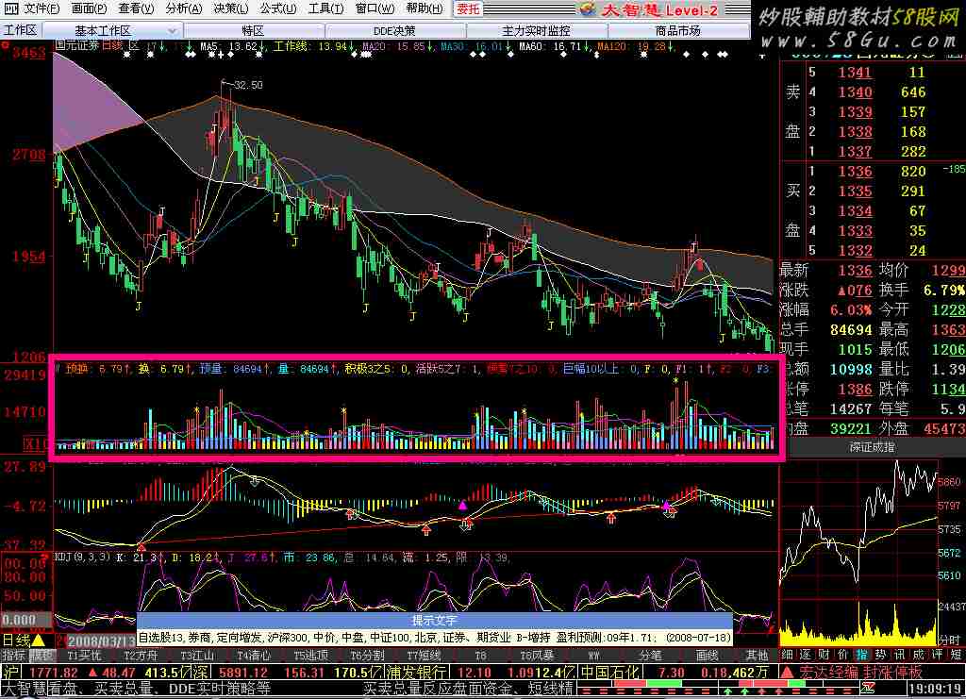Click the 深 index value 5891.12
Image resolution: width=966 pixels, height=699 pixels.
click(244, 673)
